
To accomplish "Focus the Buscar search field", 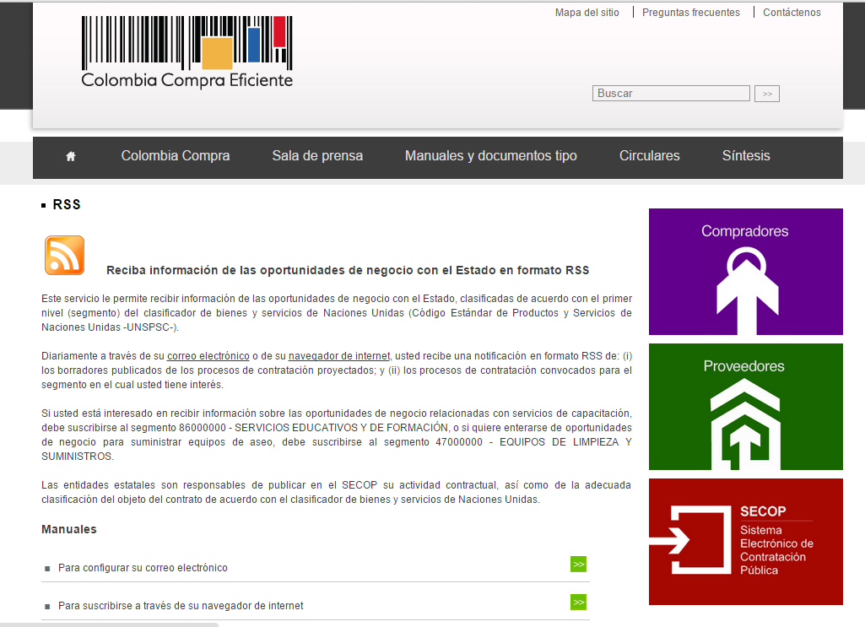I will (671, 93).
